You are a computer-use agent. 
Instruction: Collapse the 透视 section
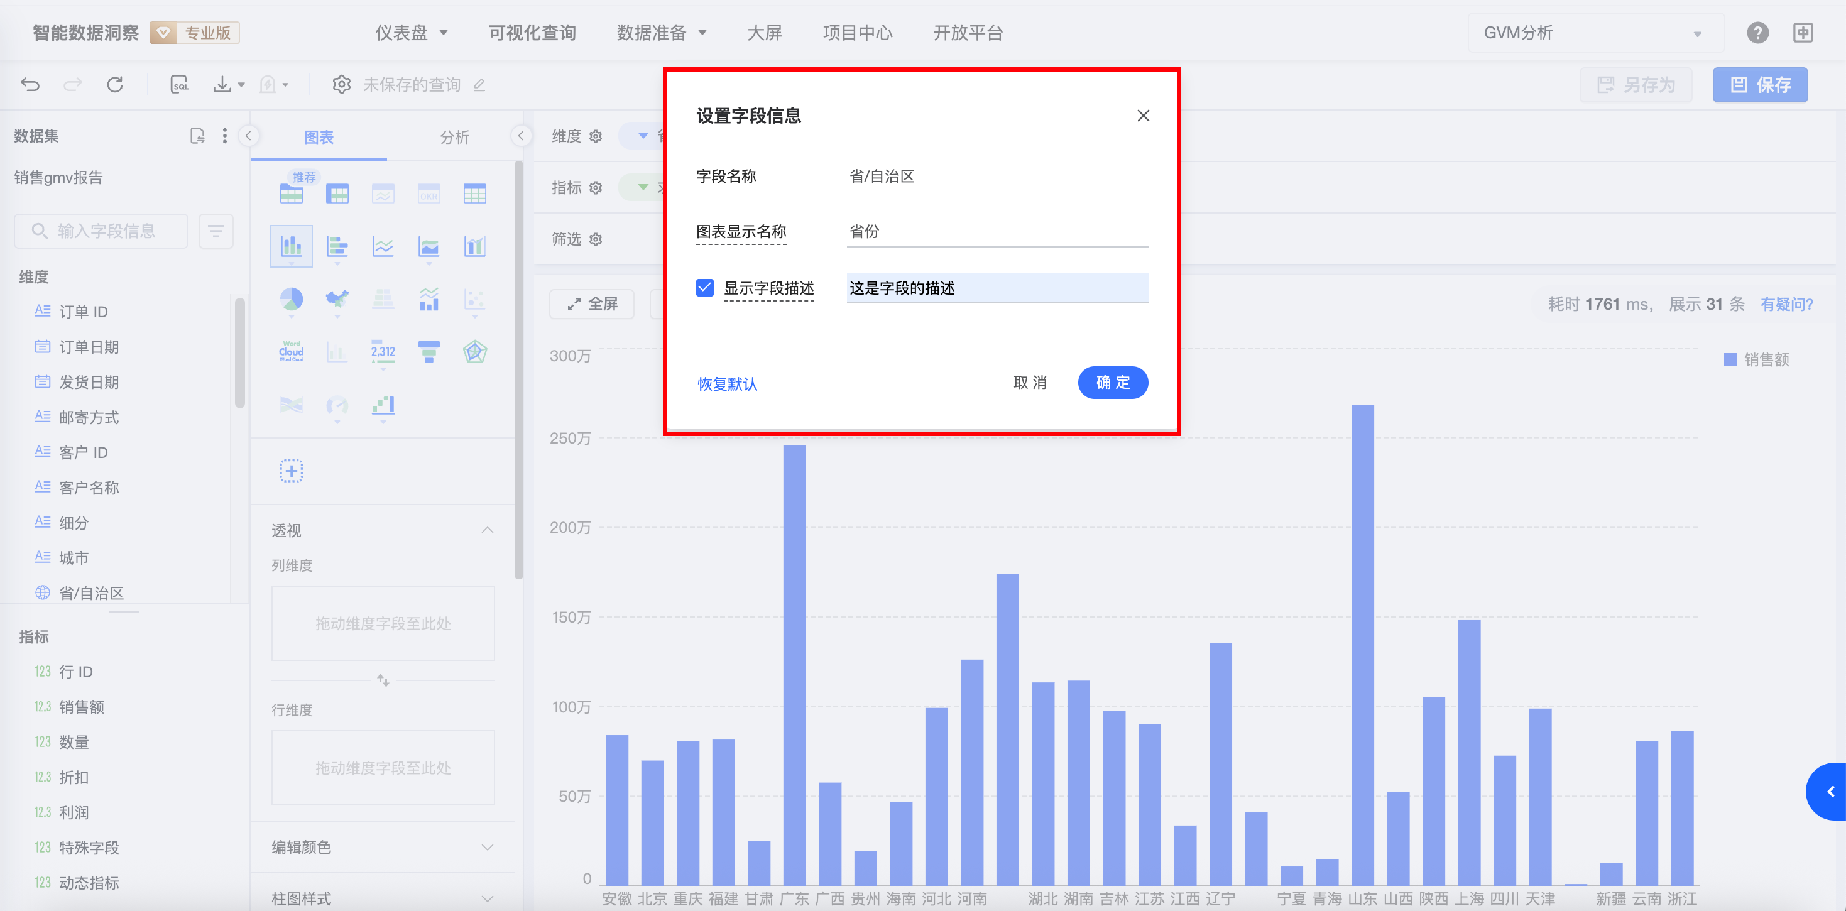(x=488, y=530)
